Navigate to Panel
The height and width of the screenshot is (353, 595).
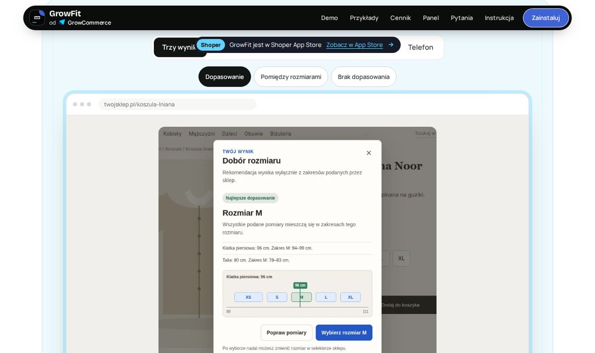431,18
